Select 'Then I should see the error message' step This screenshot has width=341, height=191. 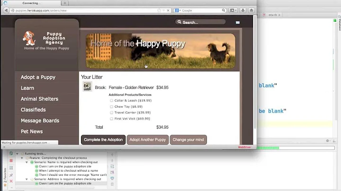point(72,175)
